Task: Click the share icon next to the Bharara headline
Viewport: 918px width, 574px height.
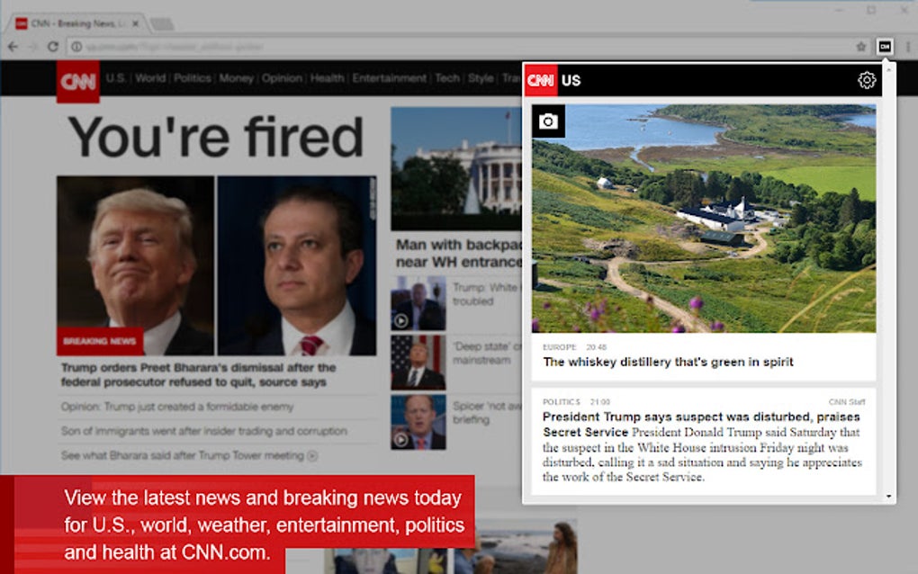Action: click(x=310, y=456)
